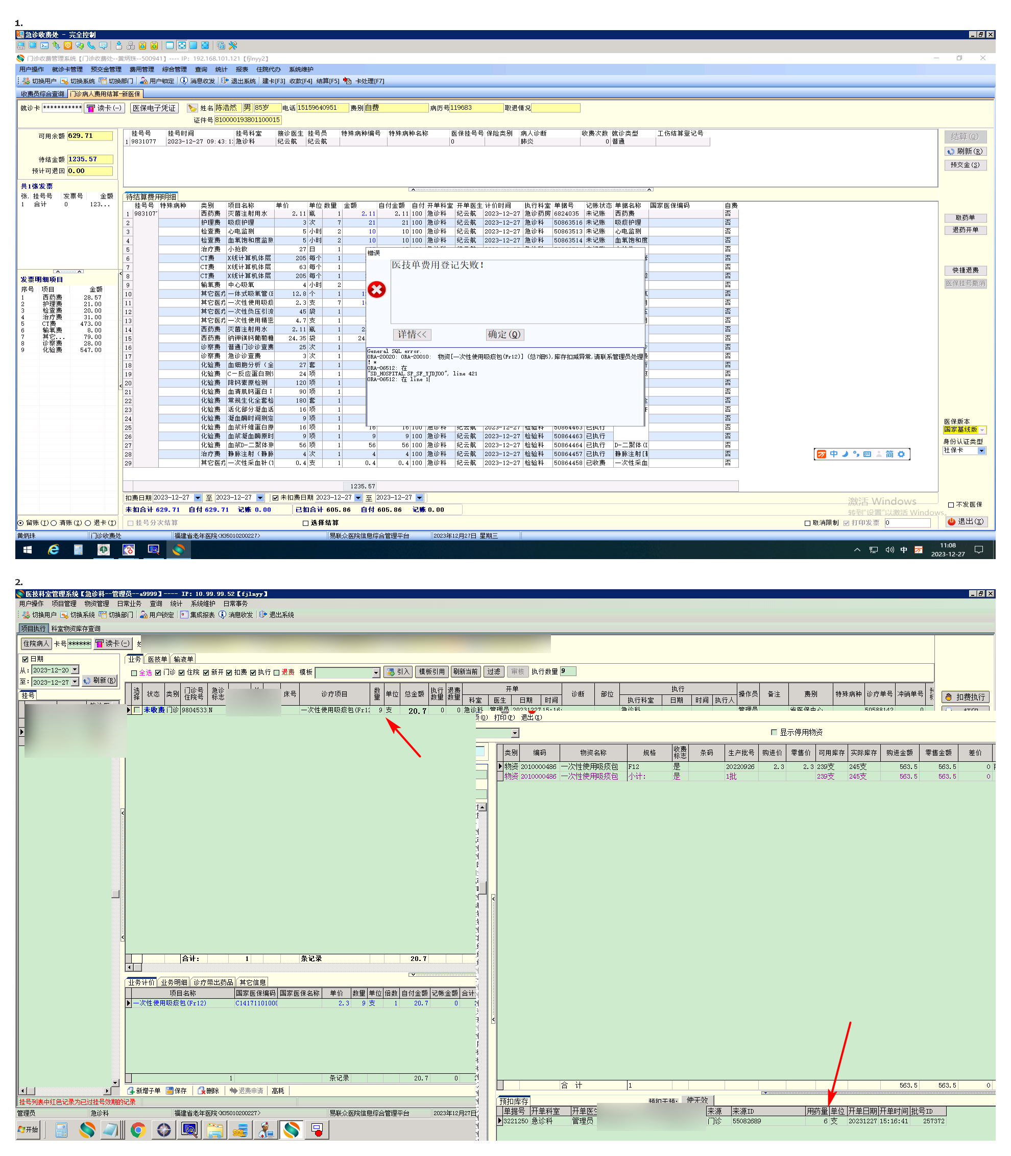
Task: Click the 用户锁定 icon in the top toolbar
Action: pos(144,81)
